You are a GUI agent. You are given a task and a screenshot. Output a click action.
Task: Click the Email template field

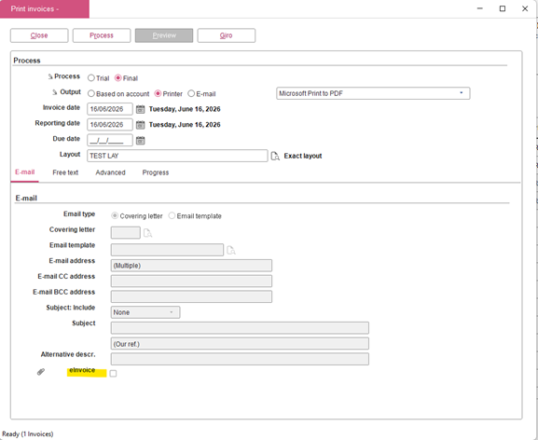point(167,250)
